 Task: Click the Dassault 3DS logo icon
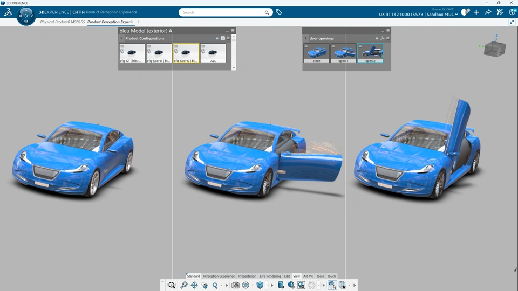(8, 12)
